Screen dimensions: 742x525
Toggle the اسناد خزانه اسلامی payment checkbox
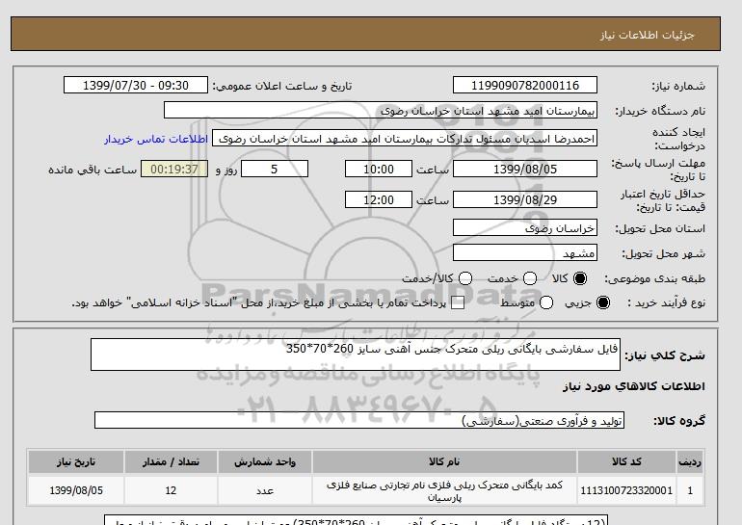[x=458, y=302]
